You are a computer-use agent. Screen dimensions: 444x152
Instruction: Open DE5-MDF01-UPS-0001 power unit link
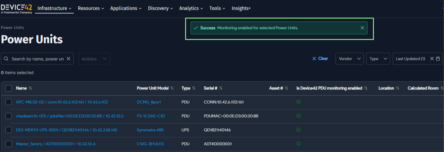click(67, 130)
